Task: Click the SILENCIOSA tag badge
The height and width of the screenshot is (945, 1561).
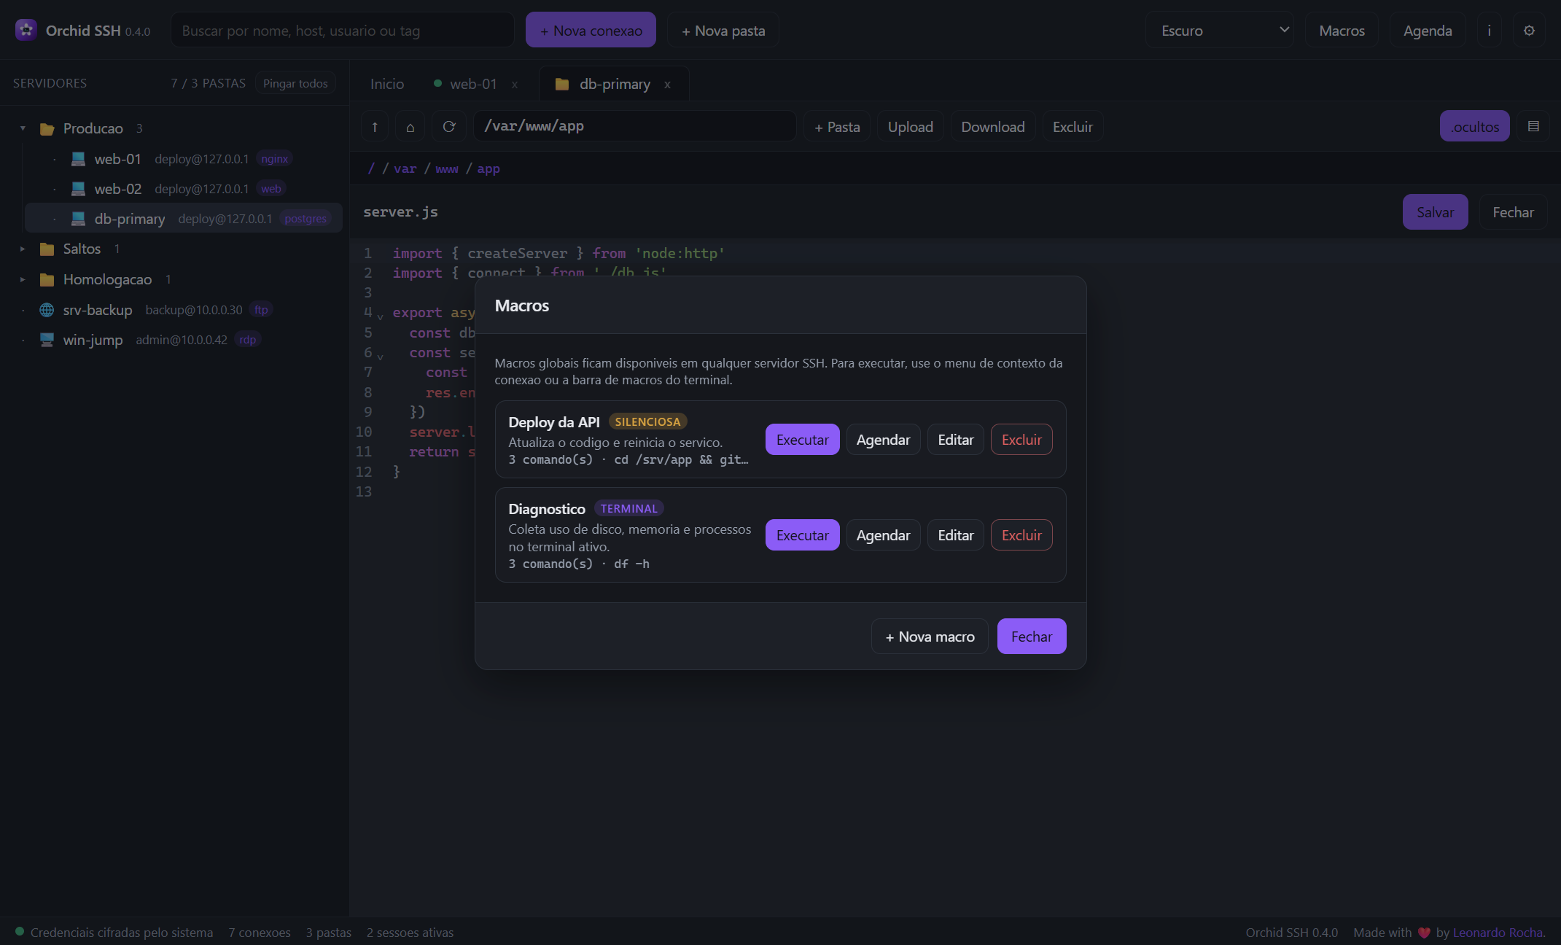Action: (647, 421)
